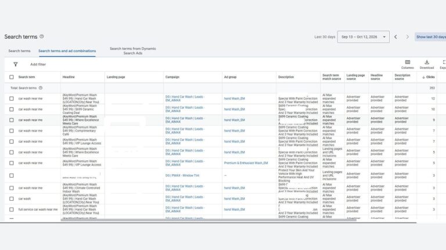446x250 pixels.
Task: Open help icon beside Search terms title
Action: point(42,36)
